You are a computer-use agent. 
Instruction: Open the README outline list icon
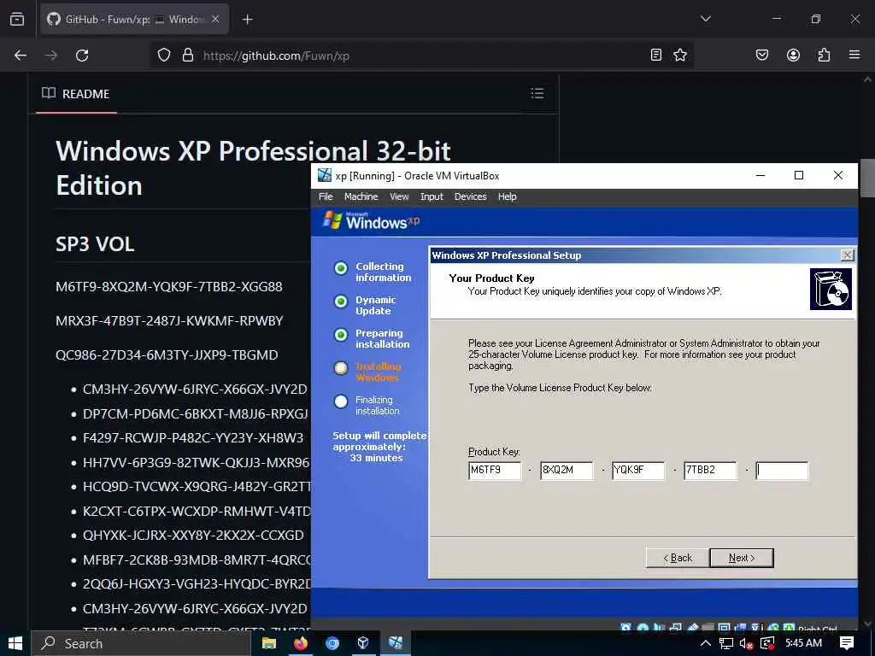pyautogui.click(x=537, y=93)
